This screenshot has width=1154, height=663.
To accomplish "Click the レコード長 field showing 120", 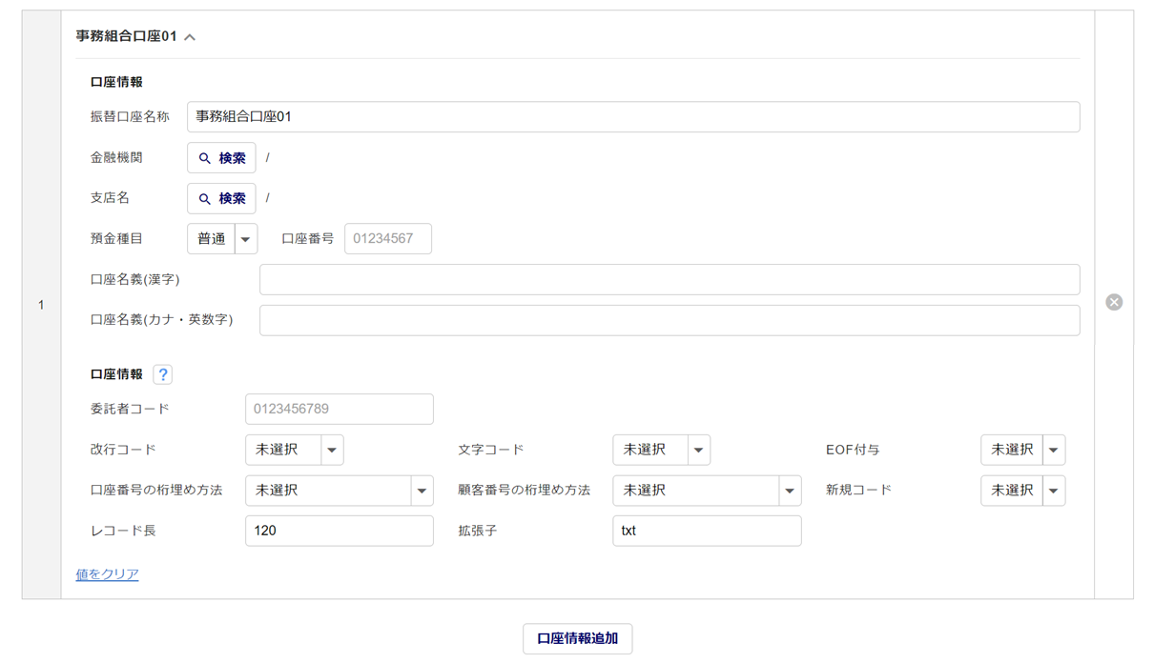I will (339, 531).
